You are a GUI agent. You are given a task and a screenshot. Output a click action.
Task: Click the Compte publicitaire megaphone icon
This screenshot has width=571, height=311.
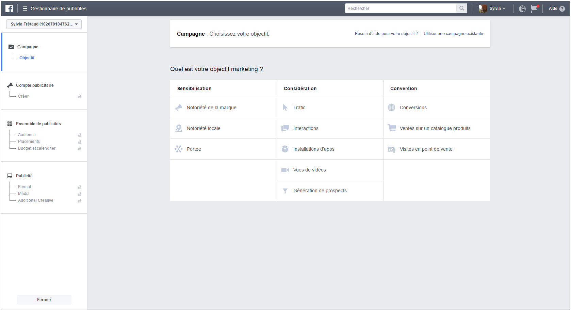[10, 85]
